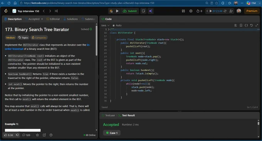The height and width of the screenshot is (141, 262).
Task: Click the browser back arrow
Action: click(x=3, y=3)
